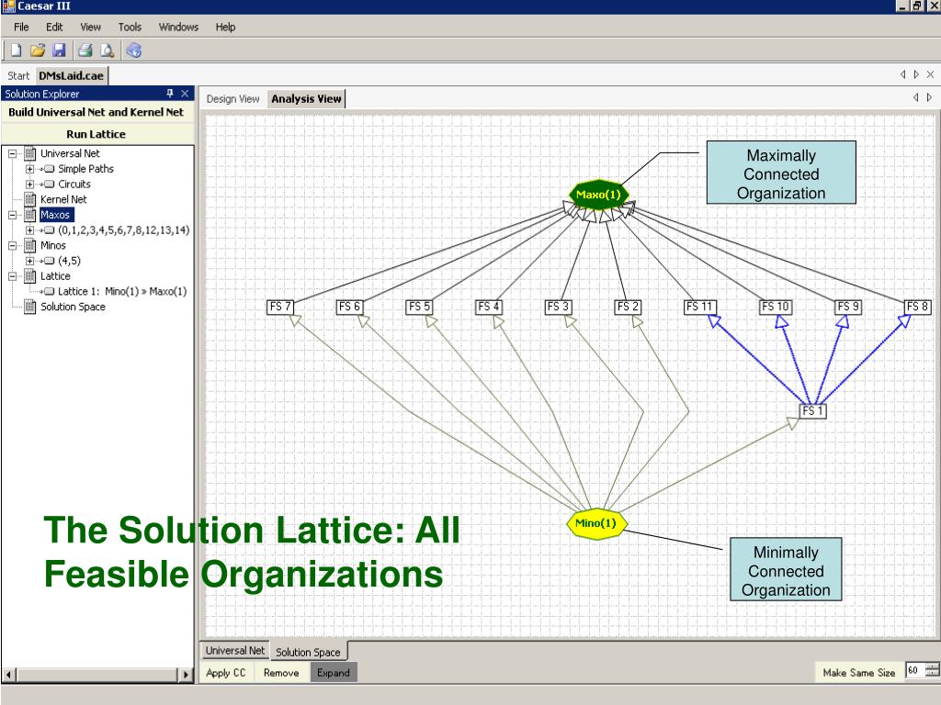Viewport: 941px width, 705px height.
Task: Pin the Solution Explorer panel
Action: click(170, 94)
